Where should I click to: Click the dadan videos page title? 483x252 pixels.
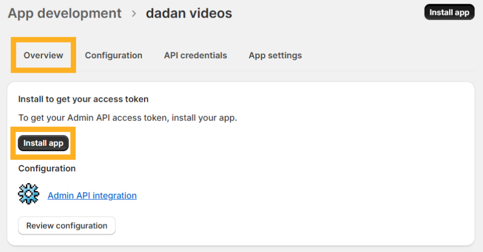[189, 13]
